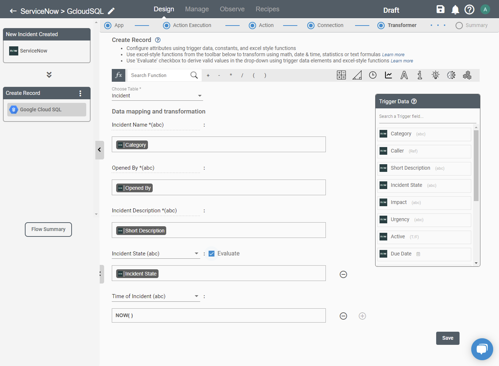The image size is (499, 366).
Task: Open Learn more link about Evaluate checkbox
Action: click(x=402, y=61)
